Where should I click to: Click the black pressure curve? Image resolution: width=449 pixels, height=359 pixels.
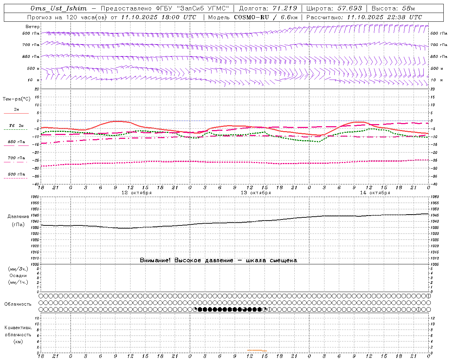click(235, 222)
